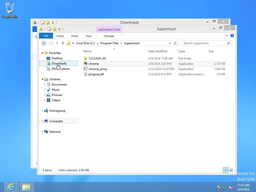Switch to the View ribbon tab
The image size is (256, 192).
pos(89,36)
